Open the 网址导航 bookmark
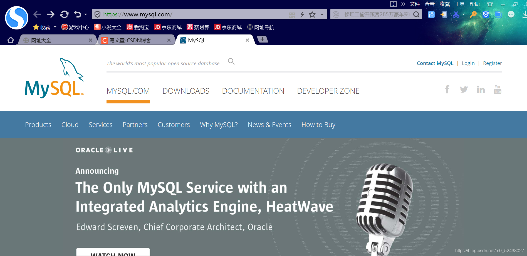Image resolution: width=527 pixels, height=256 pixels. 261,27
